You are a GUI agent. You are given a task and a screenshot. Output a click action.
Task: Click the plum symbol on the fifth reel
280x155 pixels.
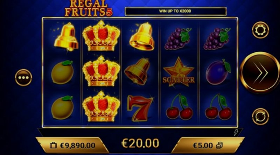(218, 72)
